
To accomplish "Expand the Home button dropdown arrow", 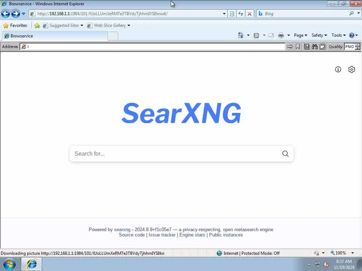I will click(x=248, y=35).
